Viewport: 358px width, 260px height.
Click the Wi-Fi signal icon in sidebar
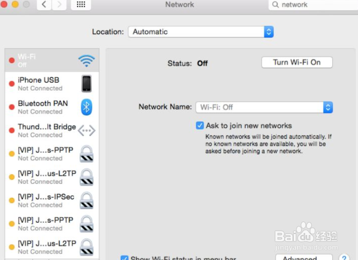(x=86, y=61)
